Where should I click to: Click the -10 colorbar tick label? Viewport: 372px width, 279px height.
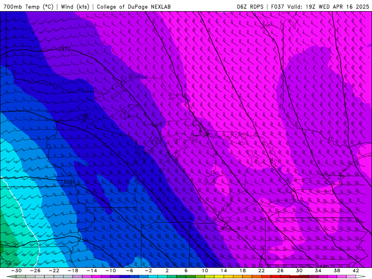click(x=111, y=271)
